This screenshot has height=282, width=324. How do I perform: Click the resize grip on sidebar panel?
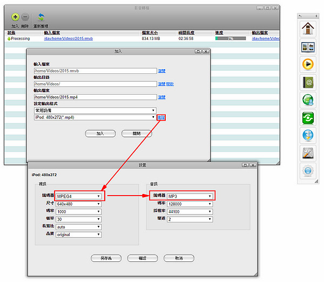(x=316, y=182)
